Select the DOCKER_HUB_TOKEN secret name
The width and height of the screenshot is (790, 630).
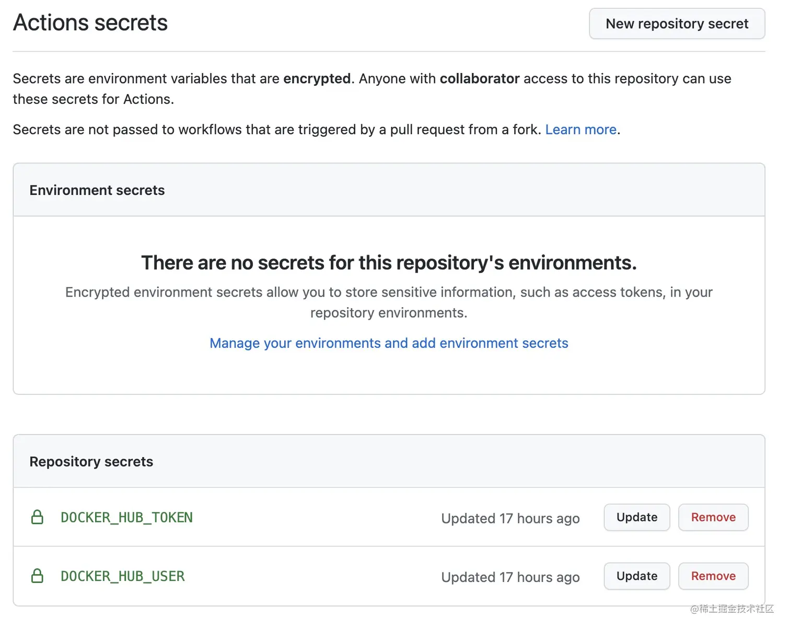click(127, 518)
